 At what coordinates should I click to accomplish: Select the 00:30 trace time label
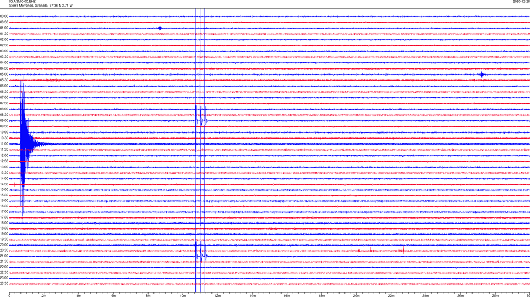pos(4,22)
